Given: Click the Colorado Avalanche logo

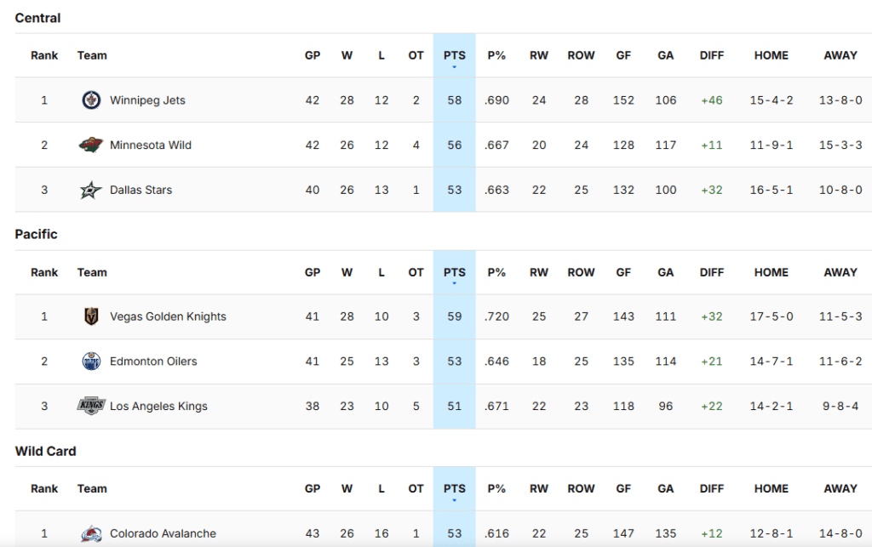Looking at the screenshot, I should 91,534.
